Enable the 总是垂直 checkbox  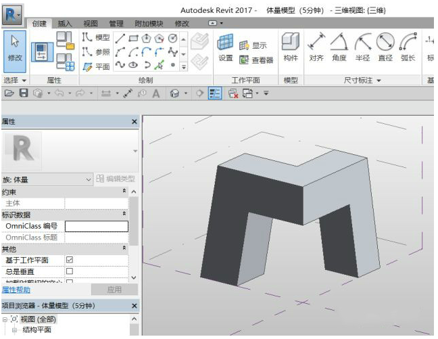(69, 271)
